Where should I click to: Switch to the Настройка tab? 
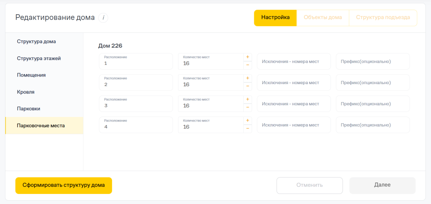275,18
